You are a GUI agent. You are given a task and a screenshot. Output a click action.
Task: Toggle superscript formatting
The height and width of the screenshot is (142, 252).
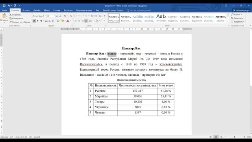pos(53,21)
